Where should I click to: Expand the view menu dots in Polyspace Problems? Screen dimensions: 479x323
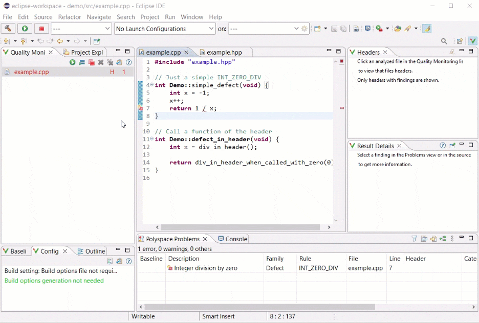(452, 238)
